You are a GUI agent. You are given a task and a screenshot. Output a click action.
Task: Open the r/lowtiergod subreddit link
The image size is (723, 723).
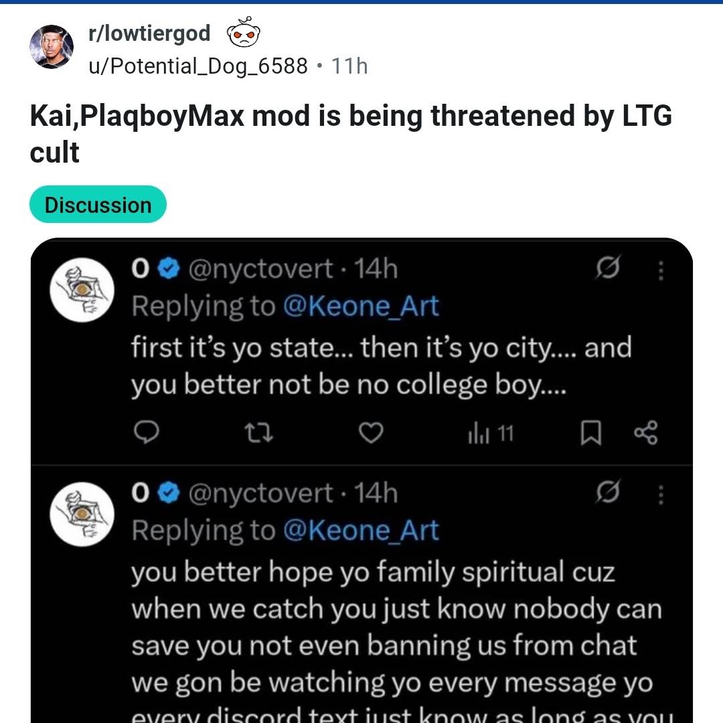pyautogui.click(x=149, y=33)
